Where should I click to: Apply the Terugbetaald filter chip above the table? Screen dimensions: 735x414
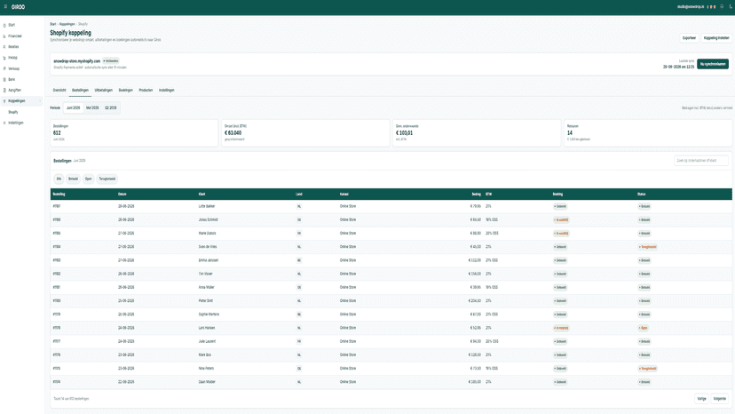tap(107, 179)
